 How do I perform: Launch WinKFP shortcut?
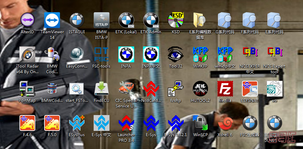(200, 54)
